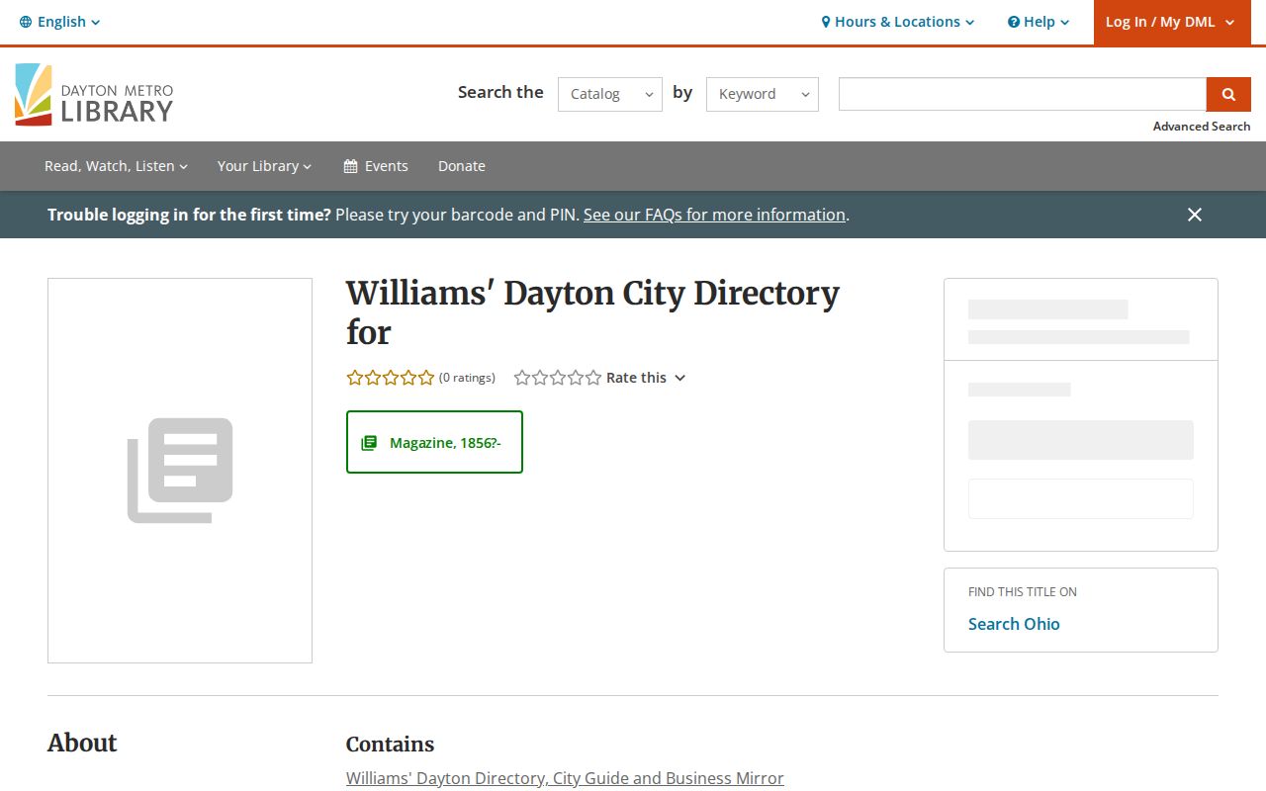Open the Catalog search scope dropdown

[x=610, y=94]
